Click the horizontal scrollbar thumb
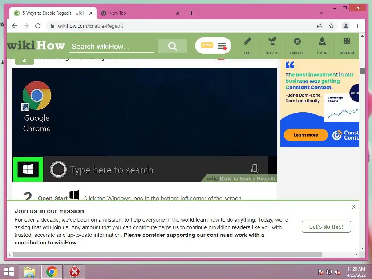The image size is (372, 279). pos(167,255)
